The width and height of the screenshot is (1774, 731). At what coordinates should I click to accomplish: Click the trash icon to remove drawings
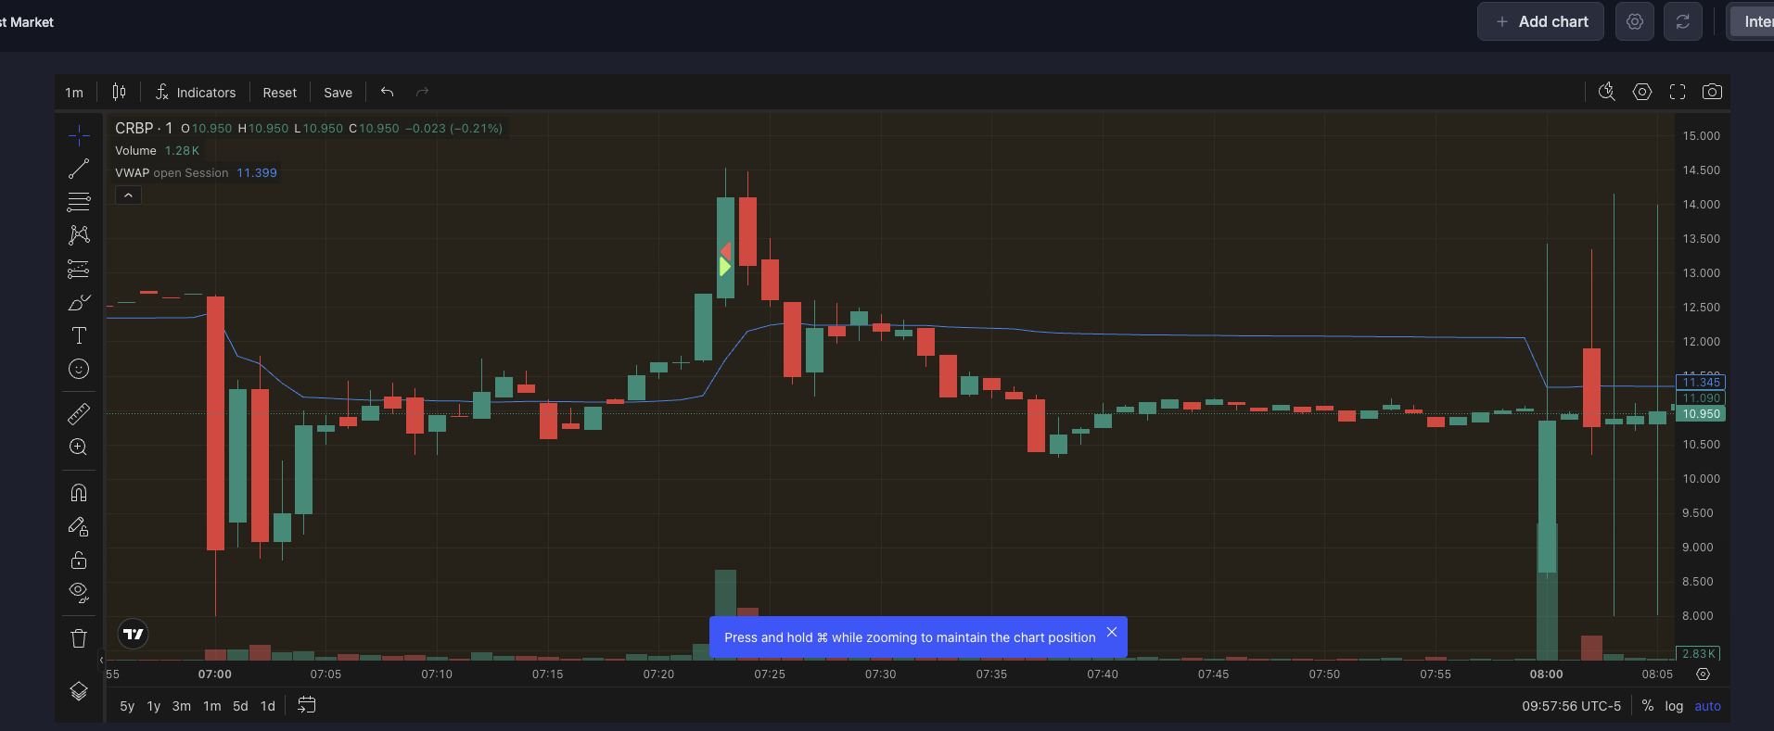click(79, 638)
